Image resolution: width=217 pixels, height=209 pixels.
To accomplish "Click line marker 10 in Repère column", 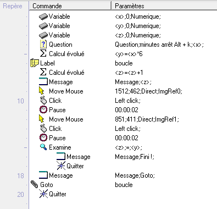I will (x=20, y=101).
